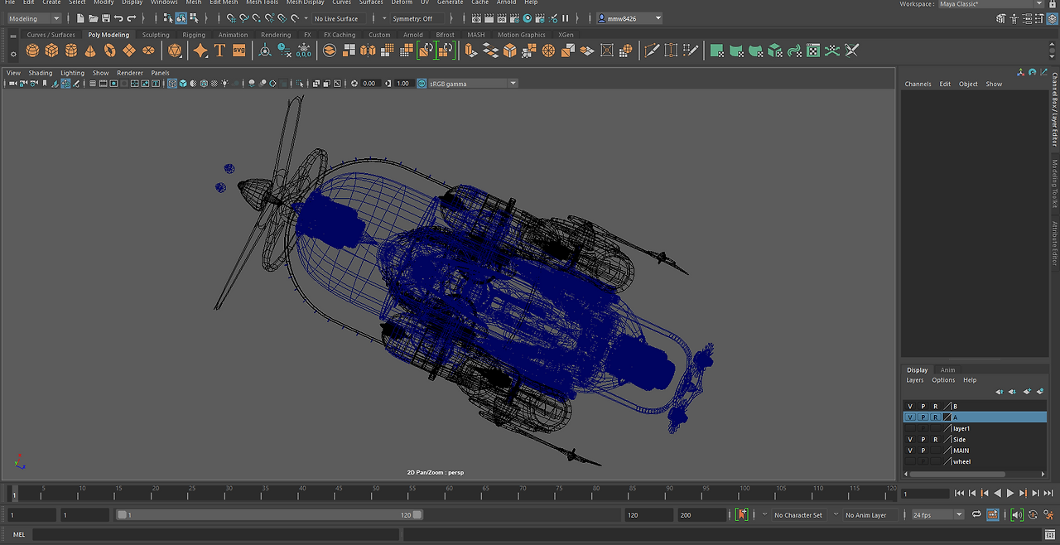
Task: Click the Create New Empty Layer icon
Action: (x=1027, y=391)
